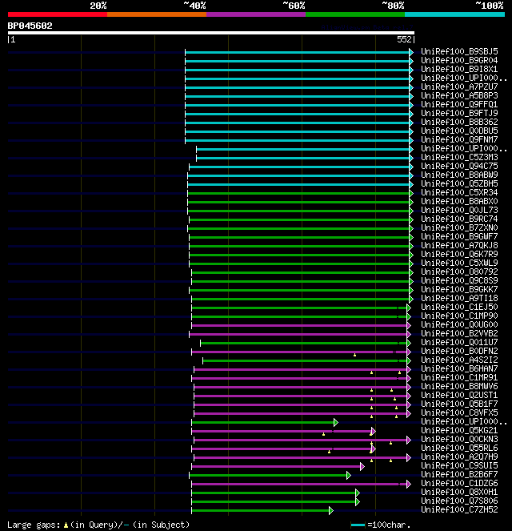This screenshot has width=512, height=531.
Task: Click the UniRef100_Q2UST1 label
Action: tap(459, 395)
